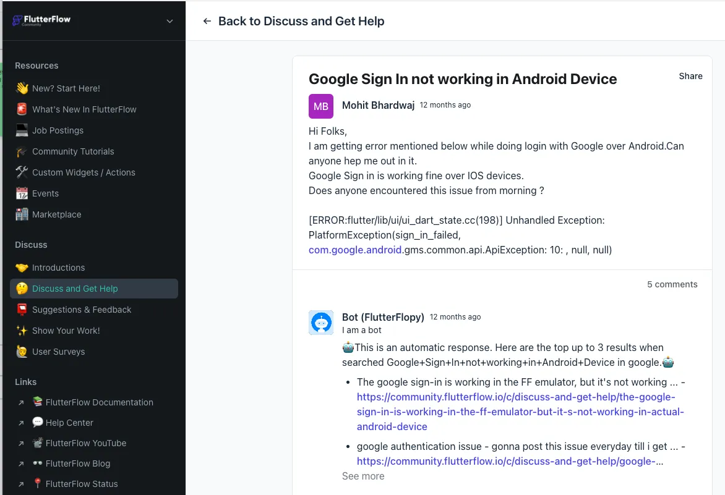Image resolution: width=725 pixels, height=495 pixels.
Task: Click the com.google.android link in the post
Action: click(355, 250)
